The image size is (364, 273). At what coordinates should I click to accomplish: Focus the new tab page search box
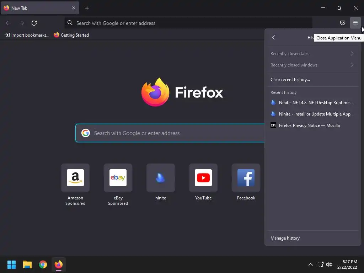pos(170,133)
